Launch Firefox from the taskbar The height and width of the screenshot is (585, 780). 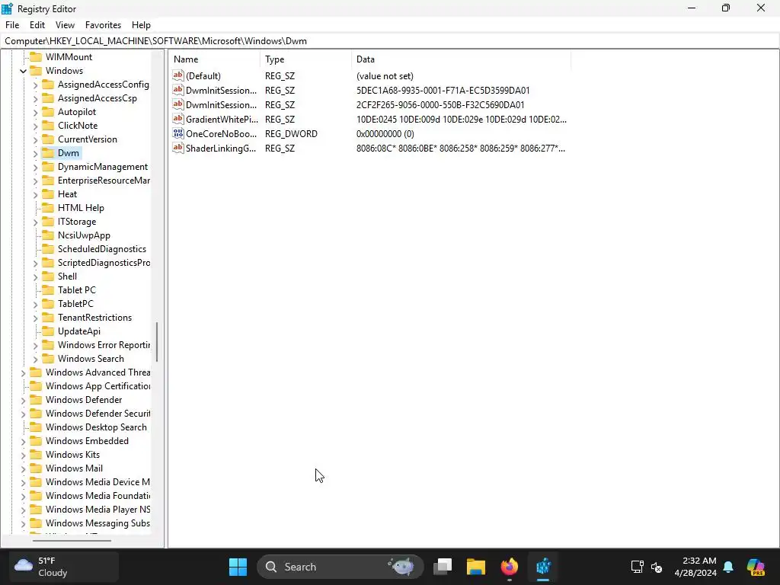[x=509, y=567]
